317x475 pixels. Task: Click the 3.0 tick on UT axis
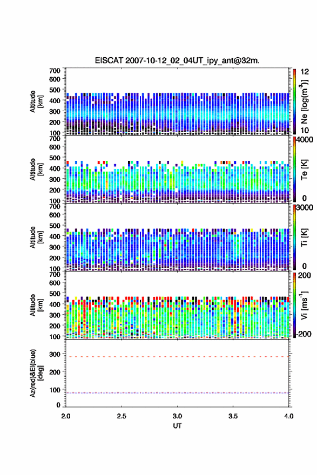pos(177,416)
